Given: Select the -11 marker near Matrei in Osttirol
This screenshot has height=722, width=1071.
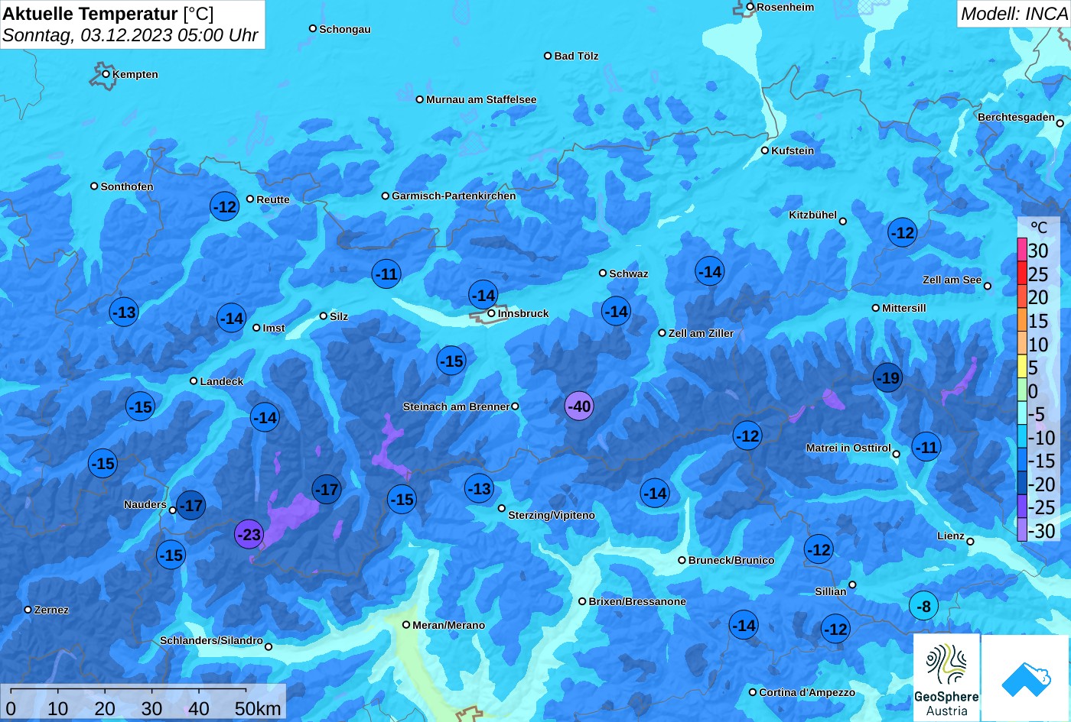Looking at the screenshot, I should (926, 447).
